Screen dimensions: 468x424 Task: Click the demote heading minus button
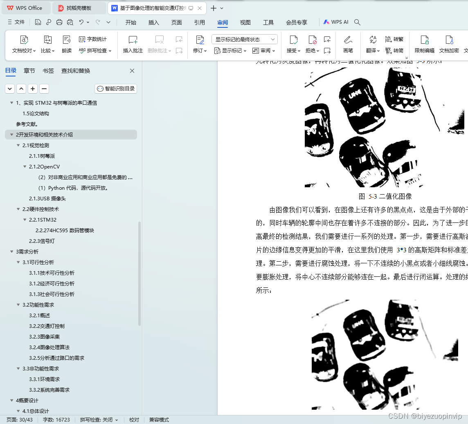[44, 89]
